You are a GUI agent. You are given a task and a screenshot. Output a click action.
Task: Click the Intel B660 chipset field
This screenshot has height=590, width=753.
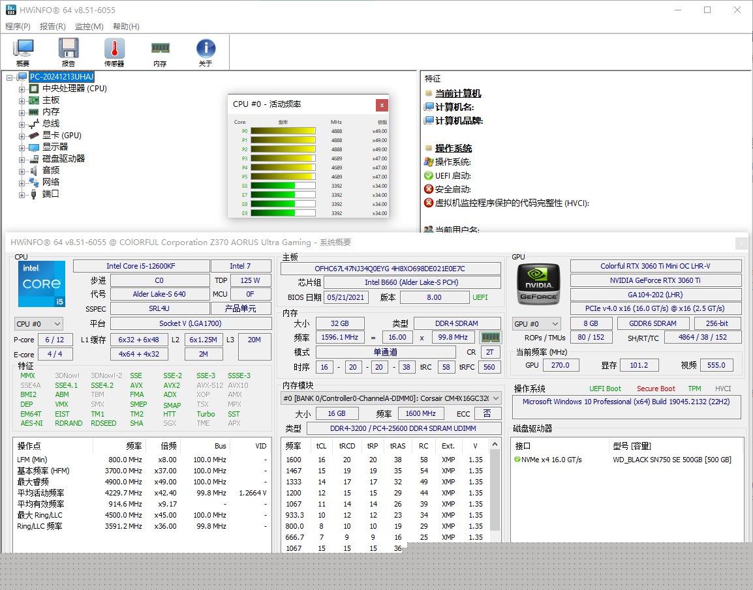412,282
